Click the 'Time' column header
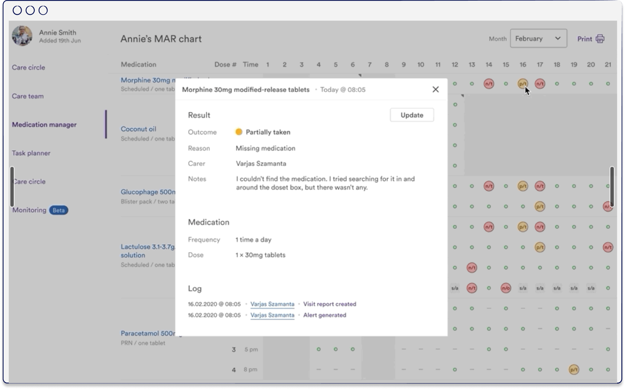Viewport: 625px width, 389px height. coord(250,64)
